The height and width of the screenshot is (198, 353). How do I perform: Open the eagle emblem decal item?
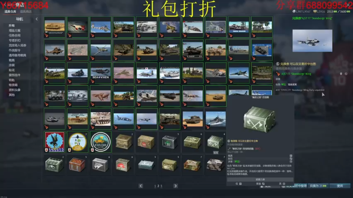[55, 142]
